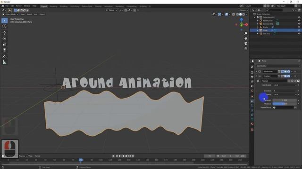Switch to the Shading workspace tab
302x169 pixels.
point(98,6)
